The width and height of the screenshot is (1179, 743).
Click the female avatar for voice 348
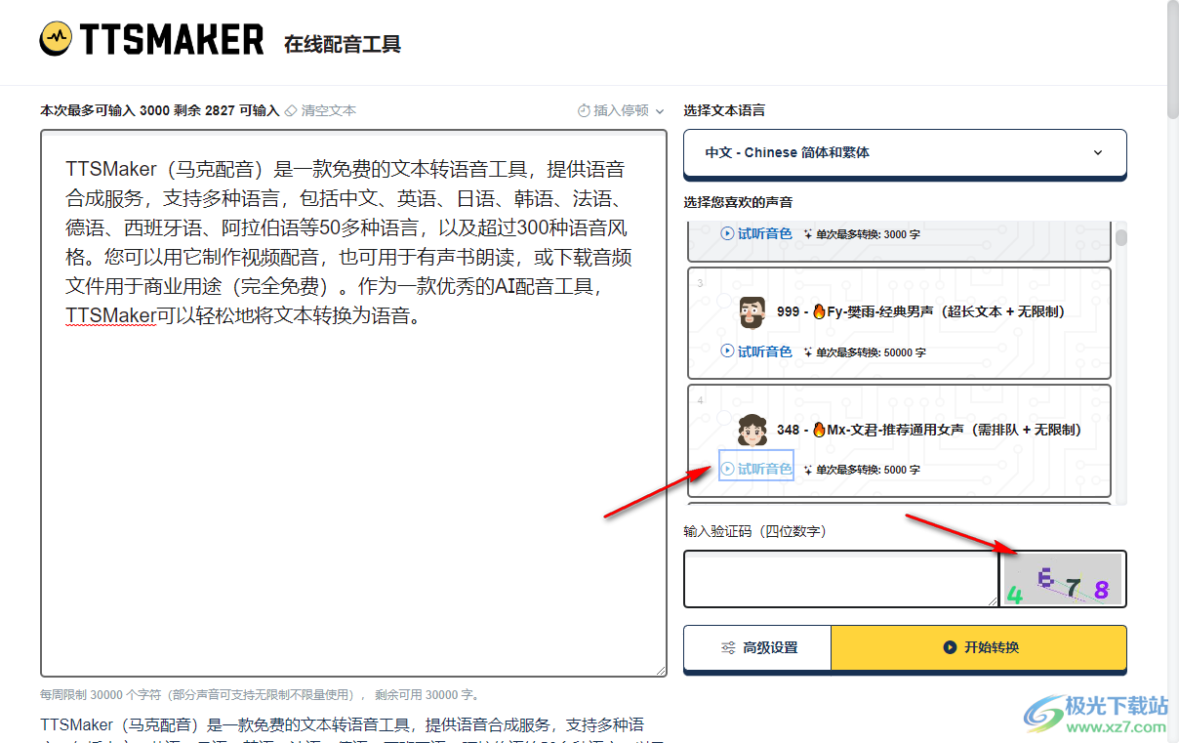coord(752,430)
